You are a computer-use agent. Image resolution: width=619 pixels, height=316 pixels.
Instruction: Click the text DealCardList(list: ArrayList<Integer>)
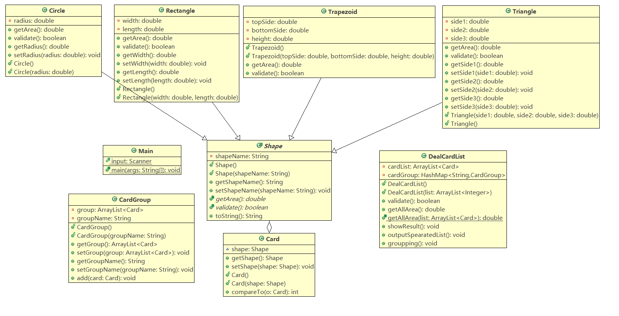click(x=440, y=192)
